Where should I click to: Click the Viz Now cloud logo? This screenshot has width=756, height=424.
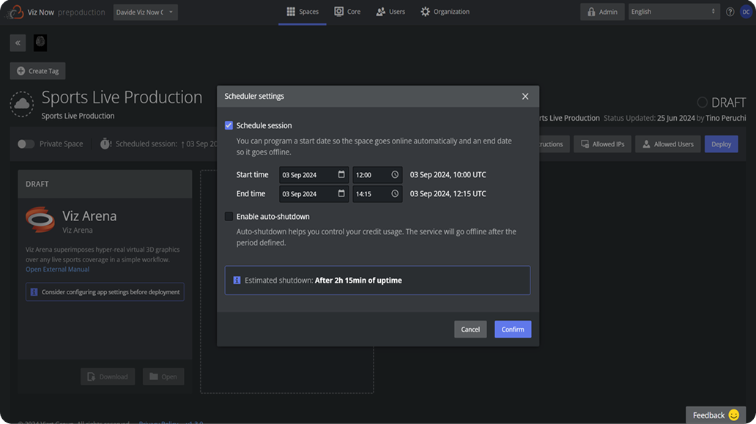click(x=15, y=12)
